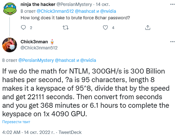The image size is (178, 138).
Task: Open @nvidia mention in first tweet
Action: pos(108,11)
